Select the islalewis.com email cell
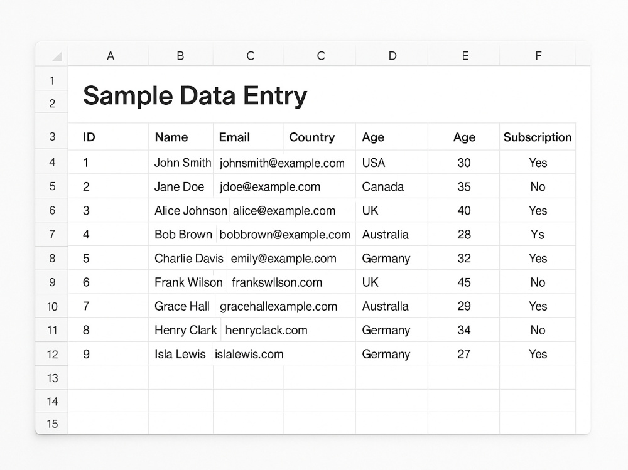Image resolution: width=628 pixels, height=470 pixels. tap(284, 354)
